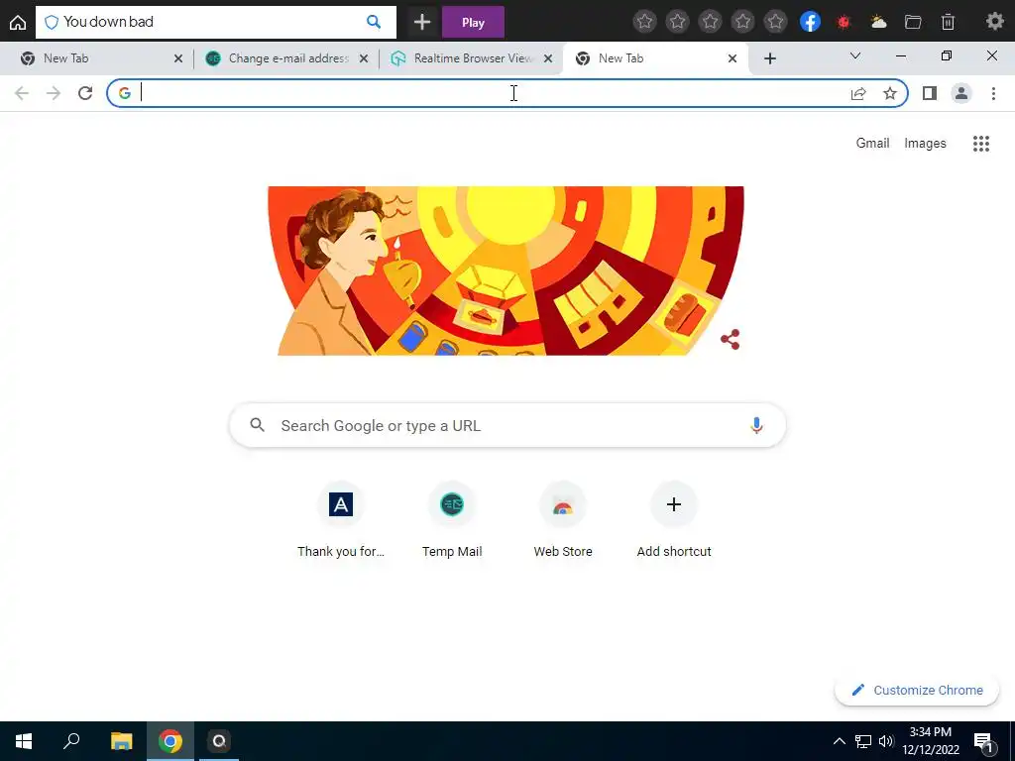Open the weather cloud-sun icon
This screenshot has width=1015, height=761.
coord(878,22)
